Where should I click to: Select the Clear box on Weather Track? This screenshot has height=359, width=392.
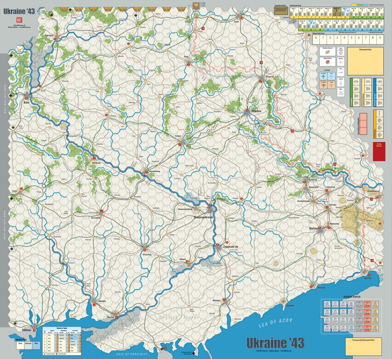point(20,345)
